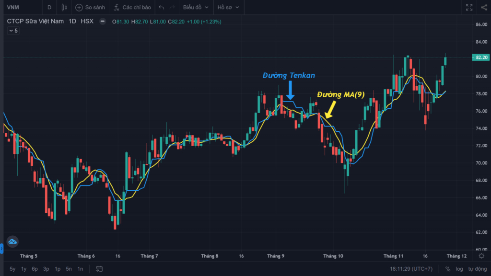Screen dimensions: 491x276
Task: Open the go-to-date calendar icon
Action: point(99,269)
